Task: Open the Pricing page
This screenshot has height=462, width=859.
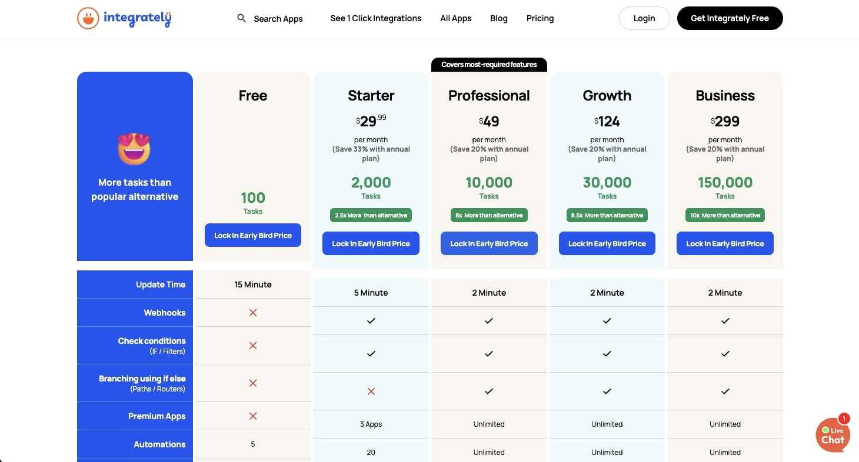Action: click(540, 18)
